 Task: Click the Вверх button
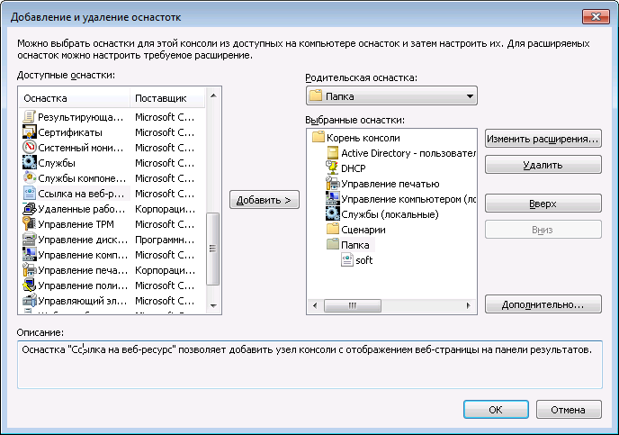(x=543, y=204)
